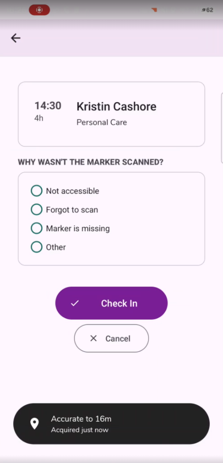Select the Other radio button

(36, 247)
